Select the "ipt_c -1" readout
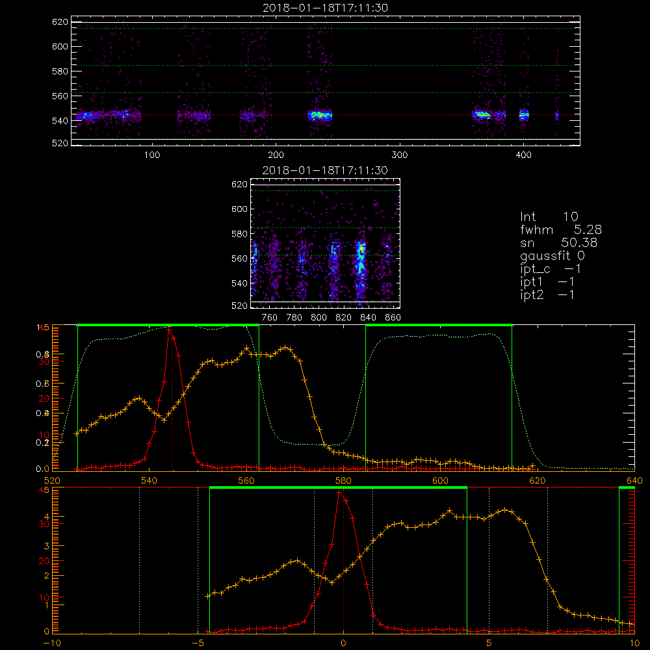Viewport: 650px width, 650px height. [550, 269]
